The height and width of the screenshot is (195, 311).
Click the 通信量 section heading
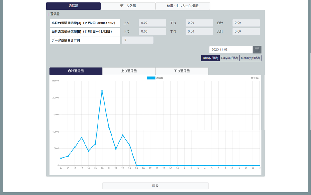tap(55, 14)
